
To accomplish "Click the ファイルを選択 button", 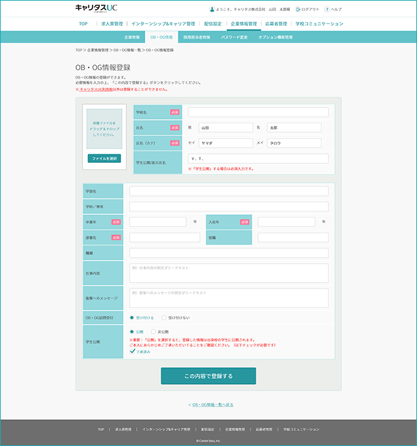I will point(104,158).
